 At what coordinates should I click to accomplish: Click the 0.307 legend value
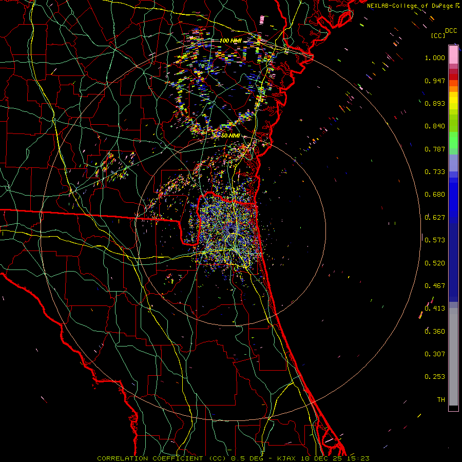point(435,354)
